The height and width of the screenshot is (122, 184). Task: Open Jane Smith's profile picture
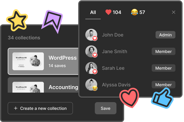point(91,51)
